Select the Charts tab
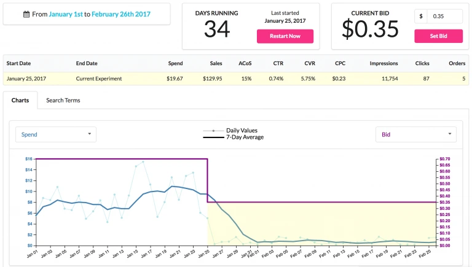Screen dimensions: 472x267 tap(20, 100)
